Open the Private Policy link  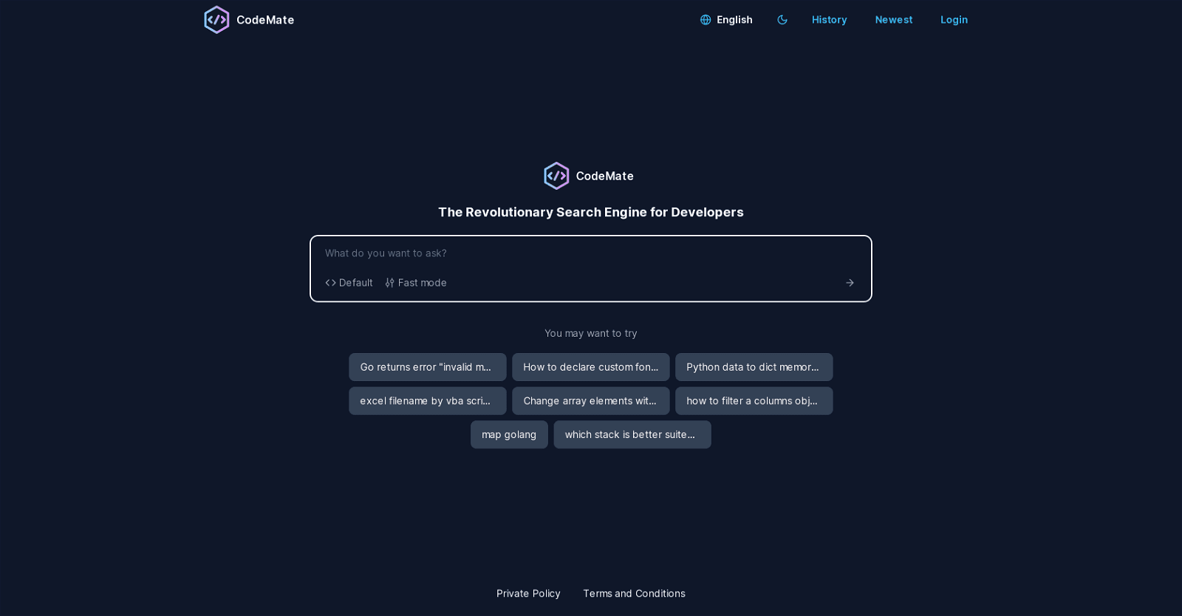(528, 594)
